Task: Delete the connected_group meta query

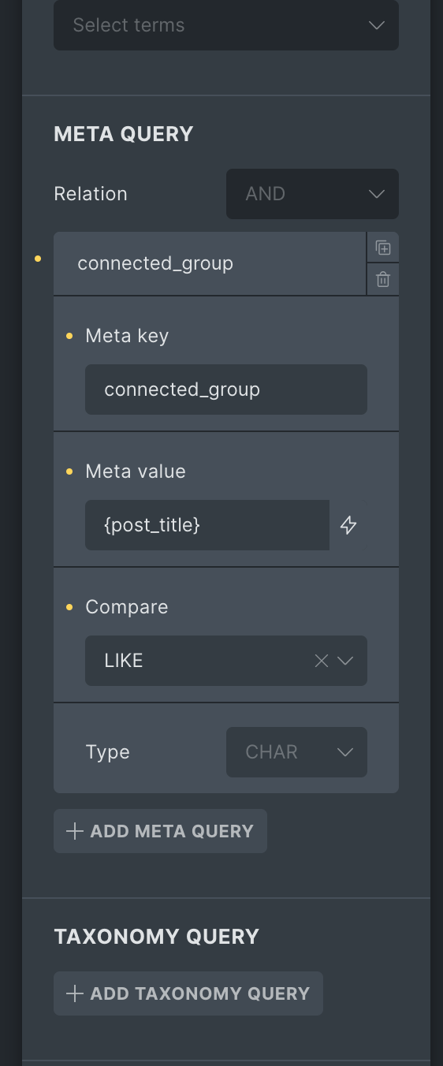Action: 383,279
